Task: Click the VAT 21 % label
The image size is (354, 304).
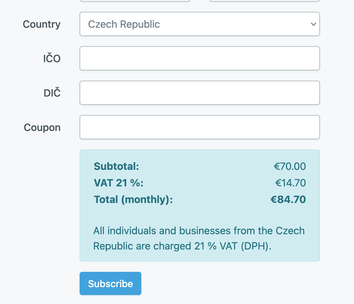Action: (119, 183)
